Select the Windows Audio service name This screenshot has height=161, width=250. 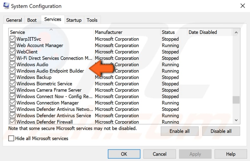click(x=32, y=65)
